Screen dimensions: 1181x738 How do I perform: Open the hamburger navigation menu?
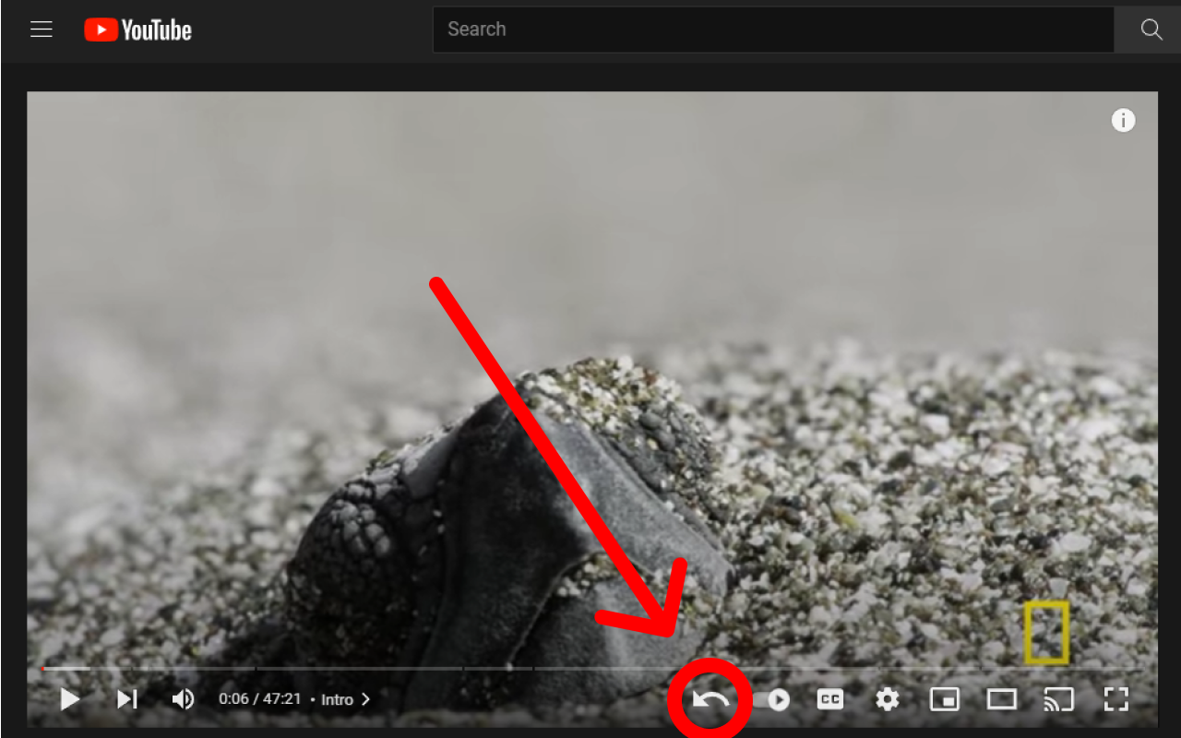42,29
